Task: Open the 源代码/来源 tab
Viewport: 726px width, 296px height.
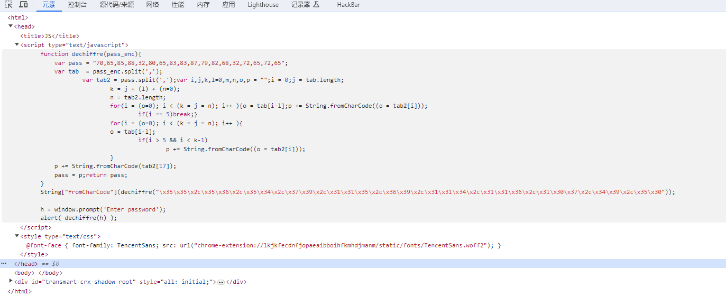Action: point(116,5)
